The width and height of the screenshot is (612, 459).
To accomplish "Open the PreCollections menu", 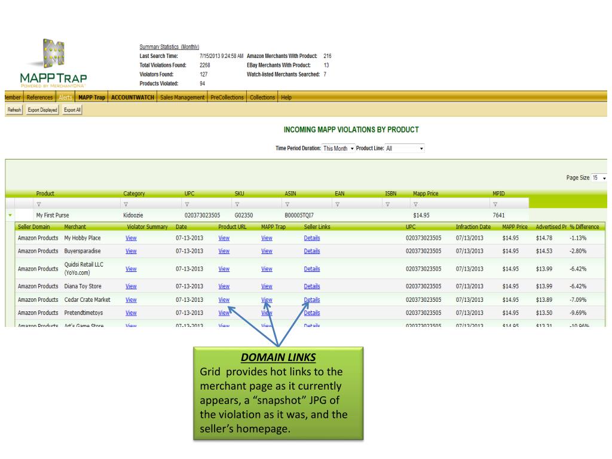I will pos(227,97).
